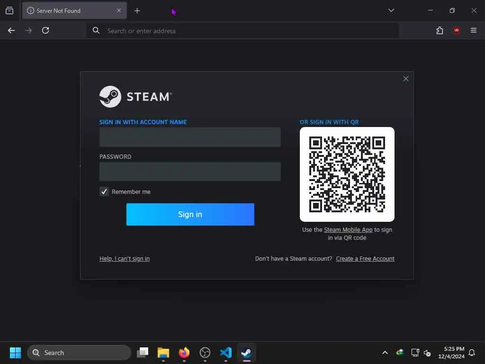
Task: Click the Steam logo
Action: click(135, 97)
